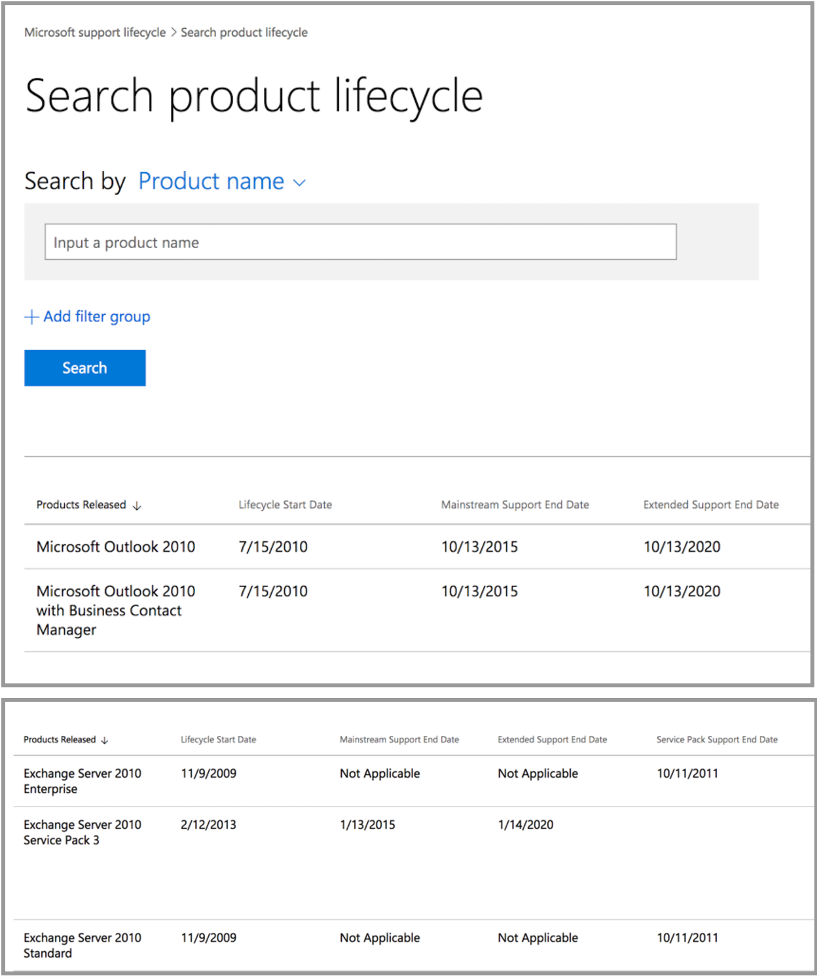
Task: Click lower table Products Released sort arrow
Action: pyautogui.click(x=105, y=740)
